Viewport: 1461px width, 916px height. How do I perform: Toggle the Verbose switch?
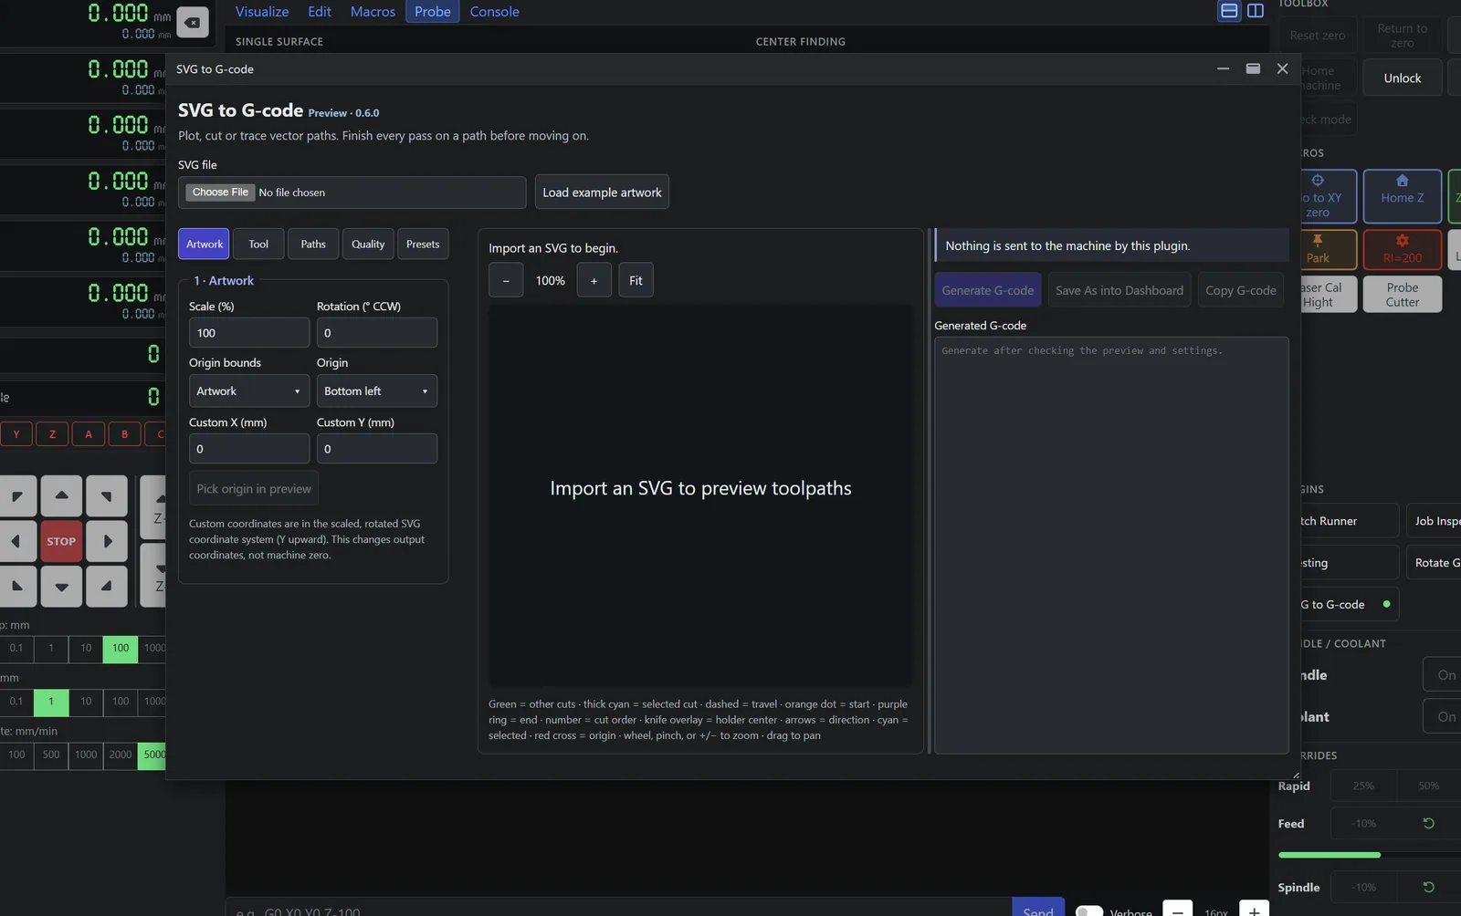(x=1089, y=911)
